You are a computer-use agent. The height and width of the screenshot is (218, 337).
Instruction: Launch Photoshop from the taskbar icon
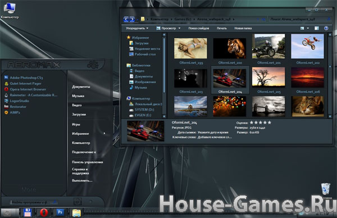coord(60,212)
